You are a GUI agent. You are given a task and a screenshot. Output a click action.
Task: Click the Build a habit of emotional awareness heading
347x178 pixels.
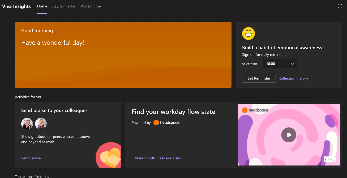(x=283, y=48)
